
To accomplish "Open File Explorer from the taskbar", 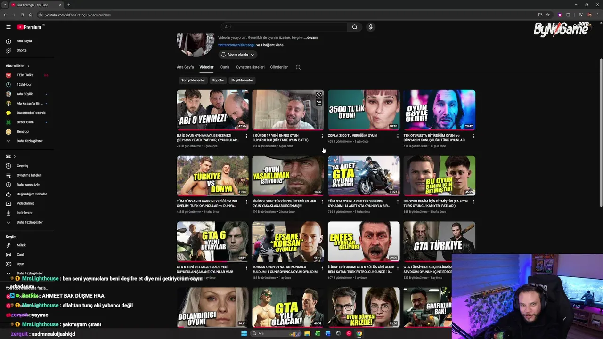I will tap(307, 333).
